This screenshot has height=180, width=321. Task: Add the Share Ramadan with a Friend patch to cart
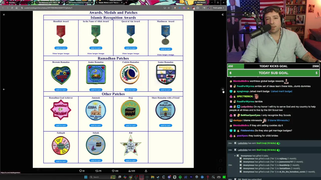coord(165,125)
